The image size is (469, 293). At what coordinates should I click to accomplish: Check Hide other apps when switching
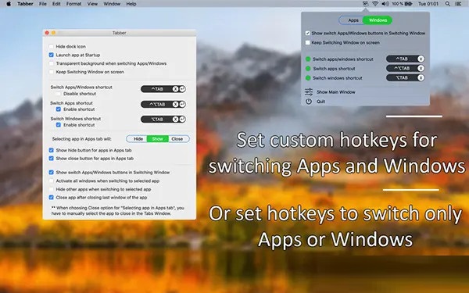pyautogui.click(x=51, y=189)
